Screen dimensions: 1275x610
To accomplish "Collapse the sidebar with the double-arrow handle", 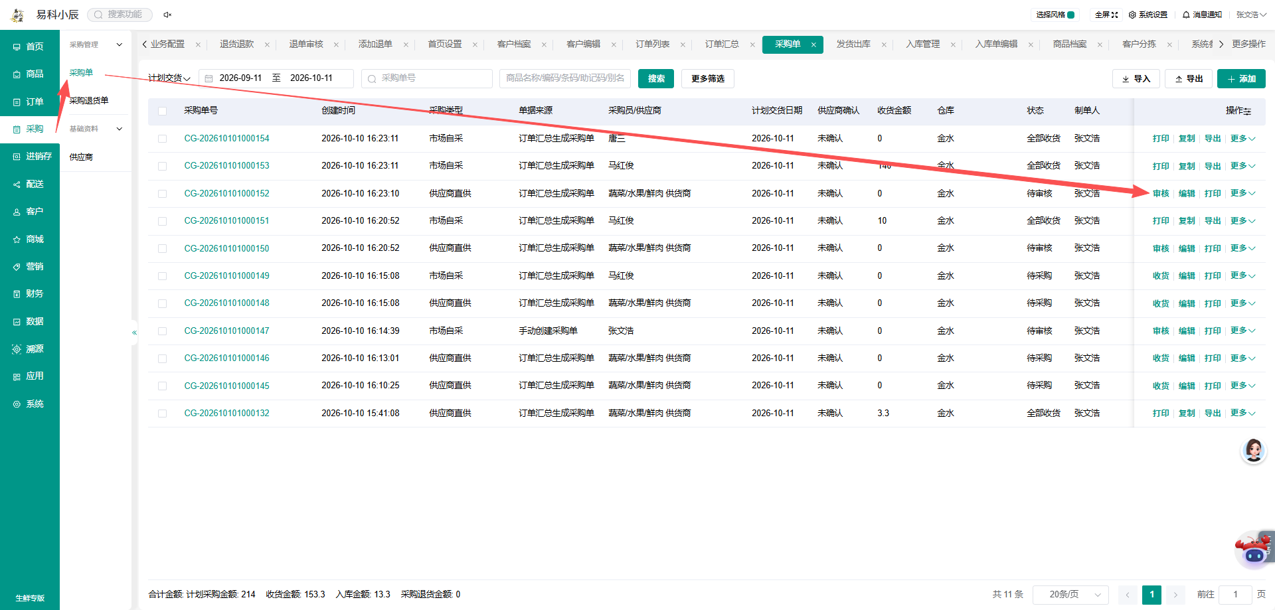I will (x=134, y=333).
